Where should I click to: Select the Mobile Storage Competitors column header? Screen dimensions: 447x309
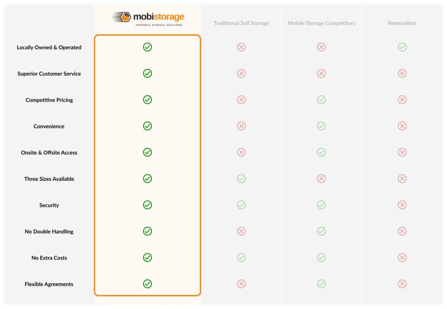coord(321,23)
